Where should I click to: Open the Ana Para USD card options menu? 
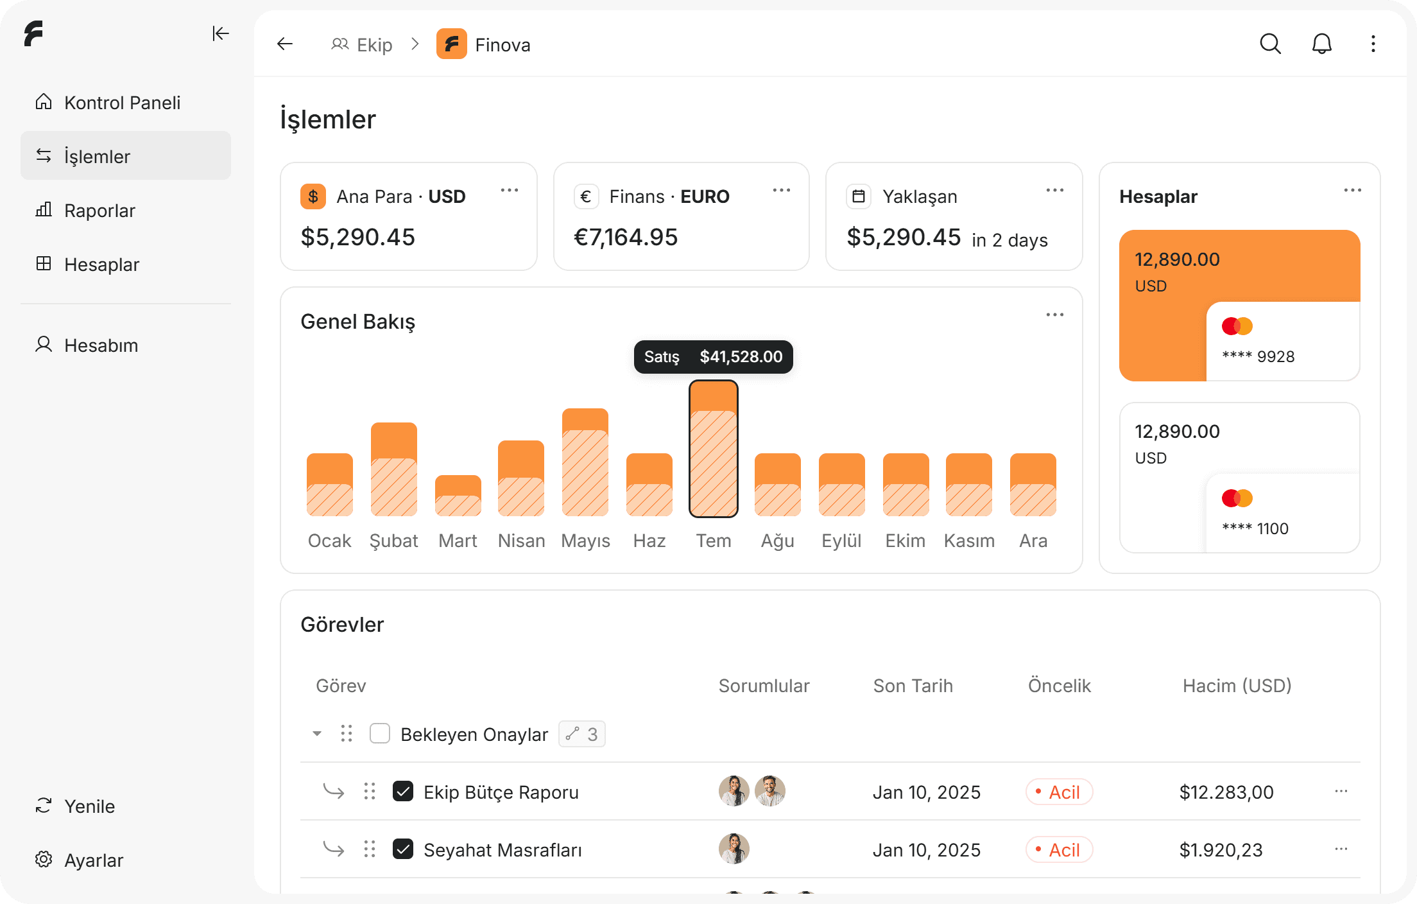pyautogui.click(x=509, y=191)
